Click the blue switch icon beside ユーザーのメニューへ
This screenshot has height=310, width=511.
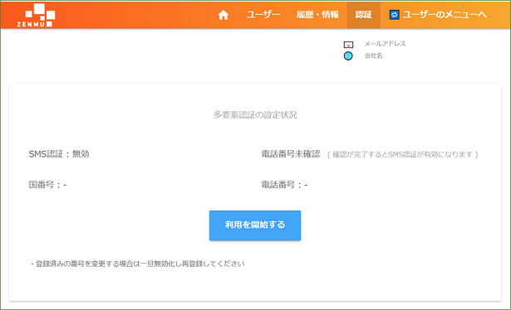tap(395, 15)
